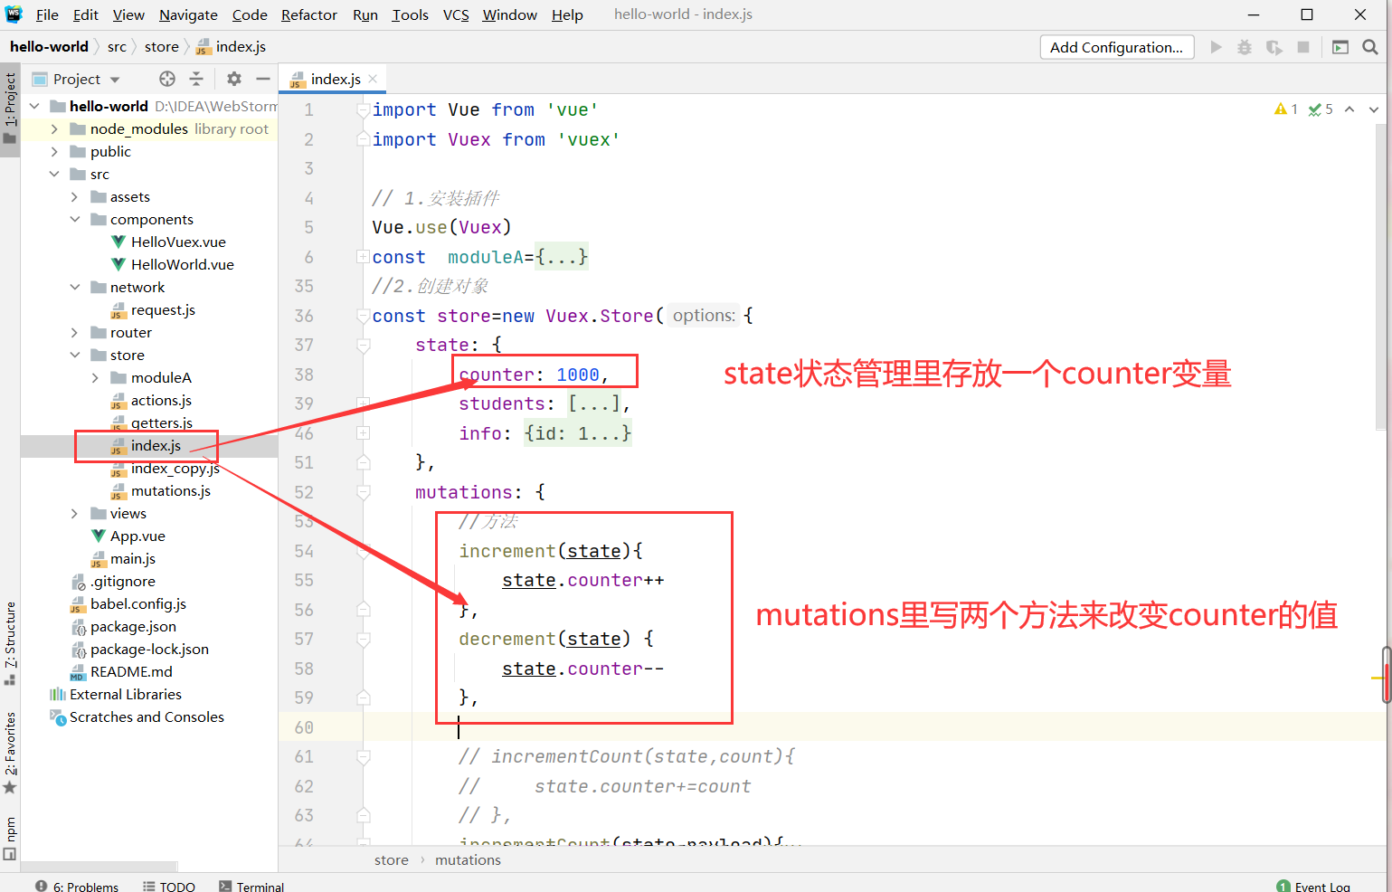The width and height of the screenshot is (1392, 892).
Task: Expand the moduleA folder
Action: click(x=95, y=377)
